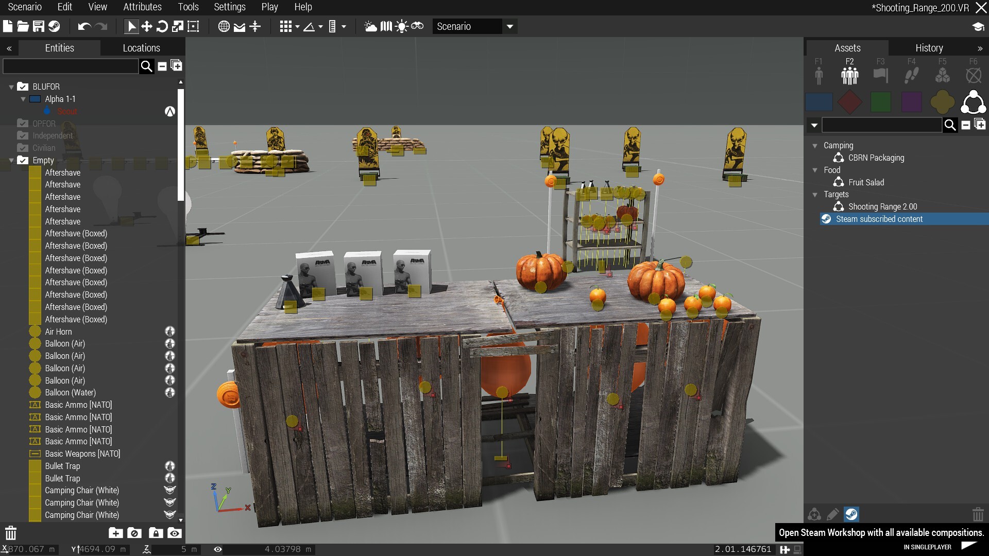Switch to the Locations tab
The image size is (989, 556).
click(141, 48)
